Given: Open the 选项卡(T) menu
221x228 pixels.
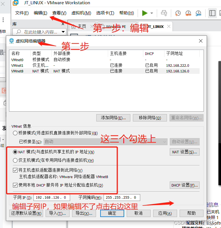Looking at the screenshot, I should click(x=105, y=13).
